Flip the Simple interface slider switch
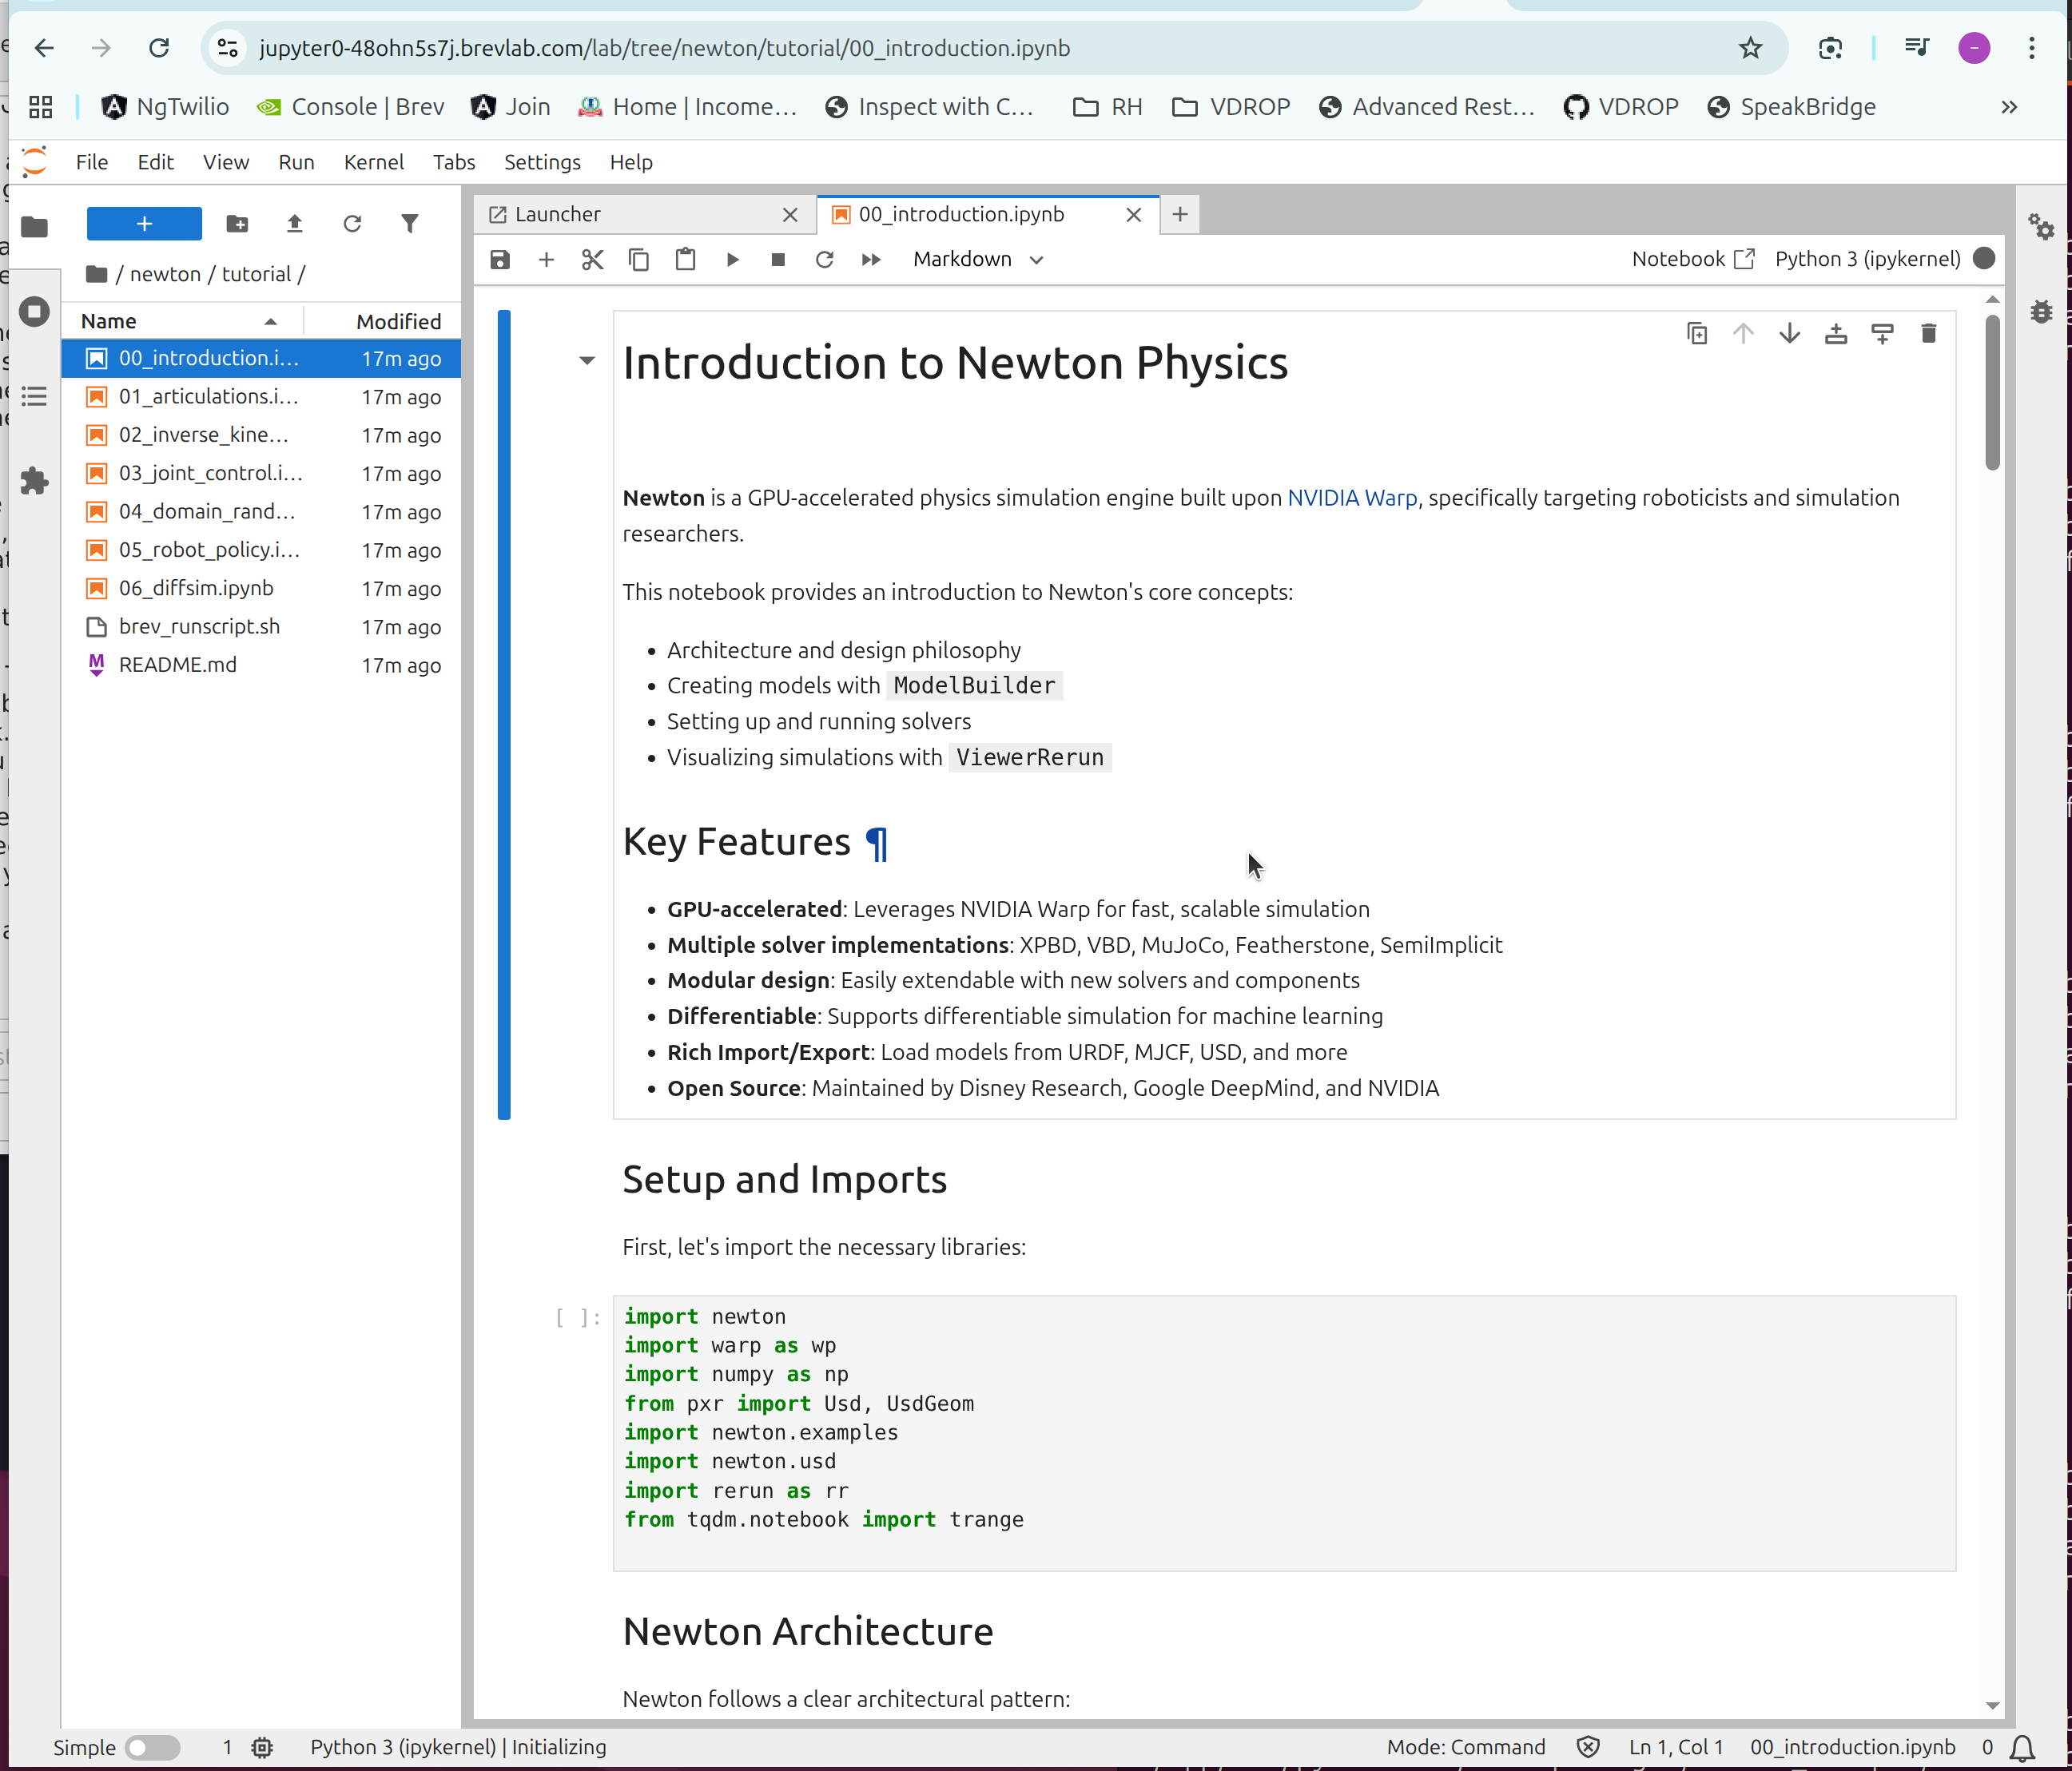The height and width of the screenshot is (1771, 2072). (x=154, y=1747)
